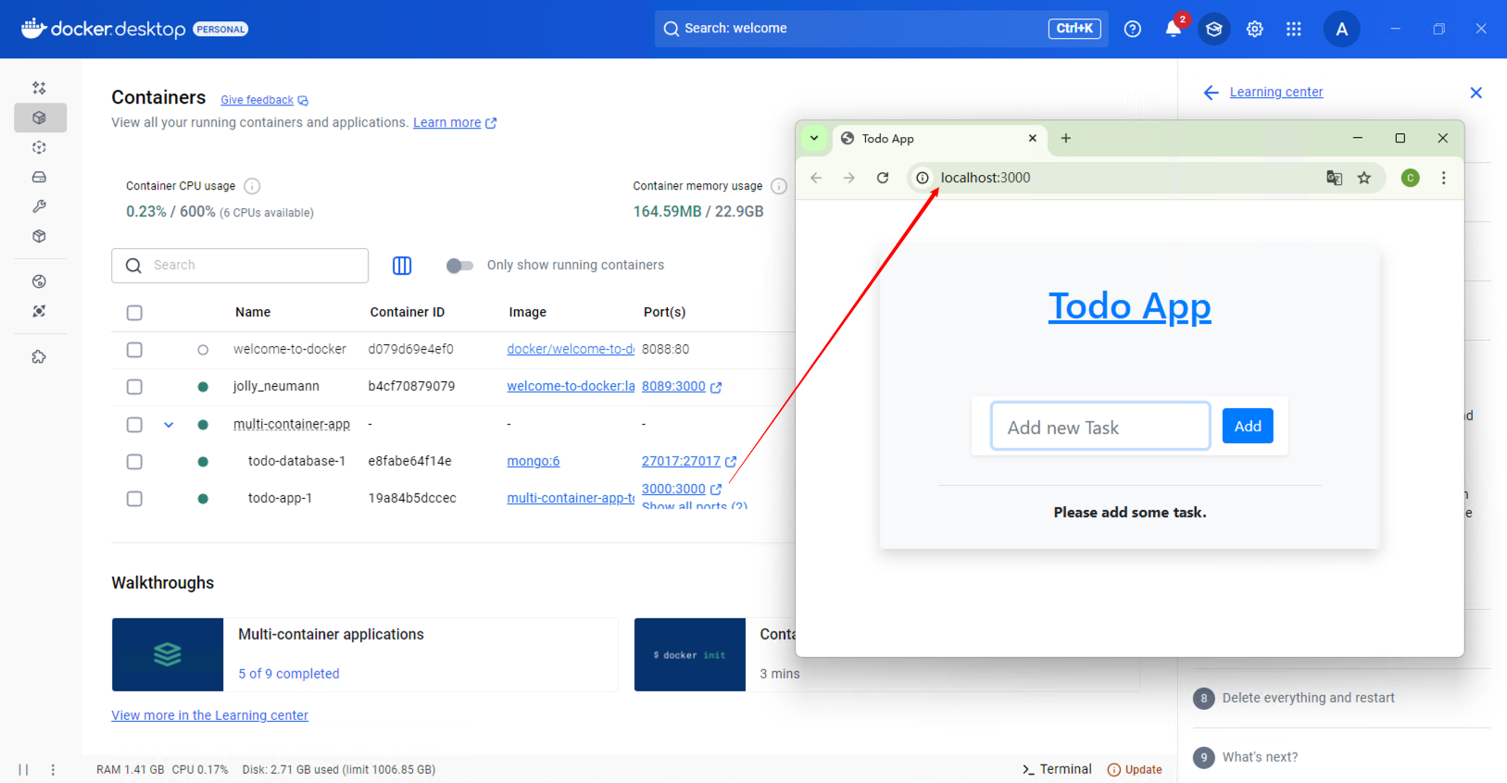Collapse the multi-container-app group chevron
Image resolution: width=1507 pixels, height=783 pixels.
point(169,425)
